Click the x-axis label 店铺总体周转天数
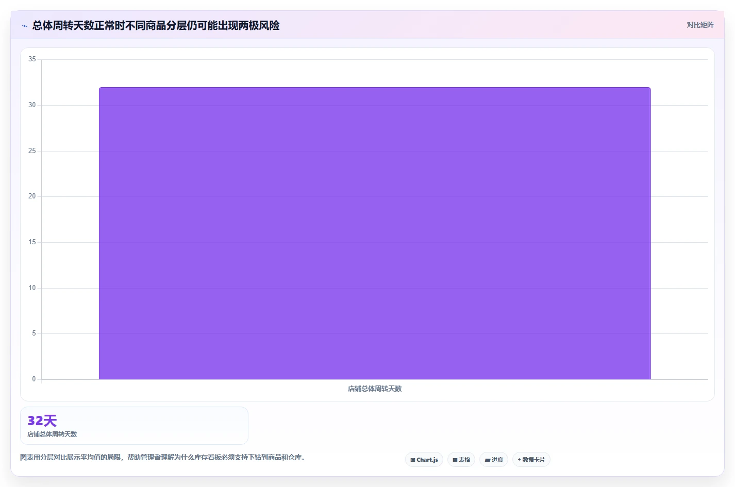Viewport: 735px width, 487px height. pyautogui.click(x=375, y=389)
